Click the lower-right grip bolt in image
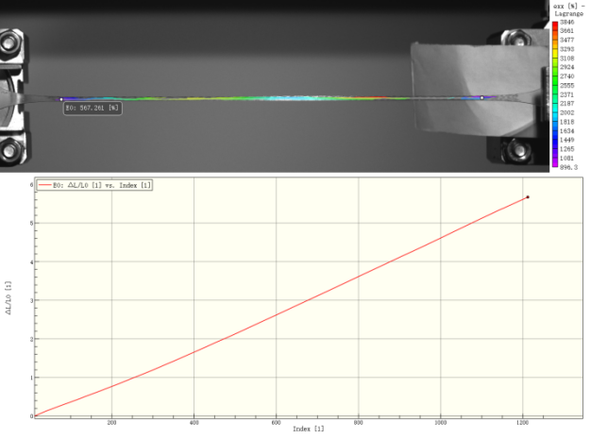 point(515,149)
